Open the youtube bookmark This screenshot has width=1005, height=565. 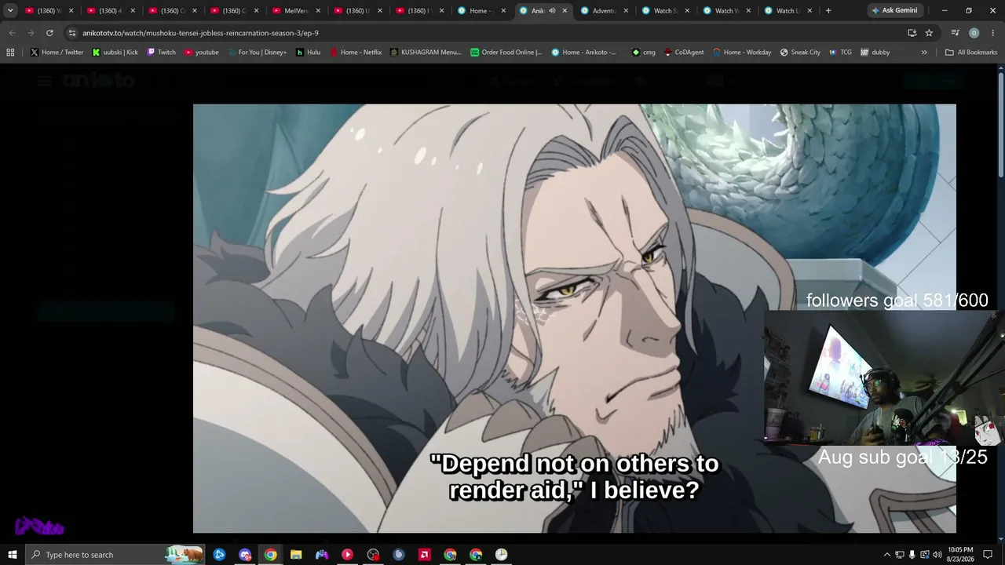202,53
